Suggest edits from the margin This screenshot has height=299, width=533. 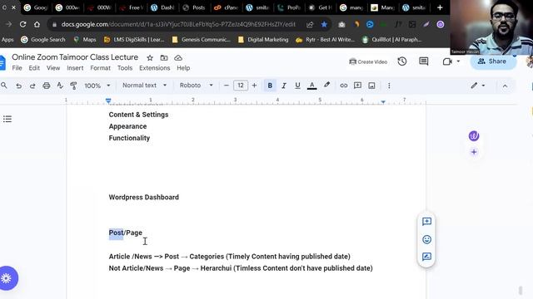(426, 257)
